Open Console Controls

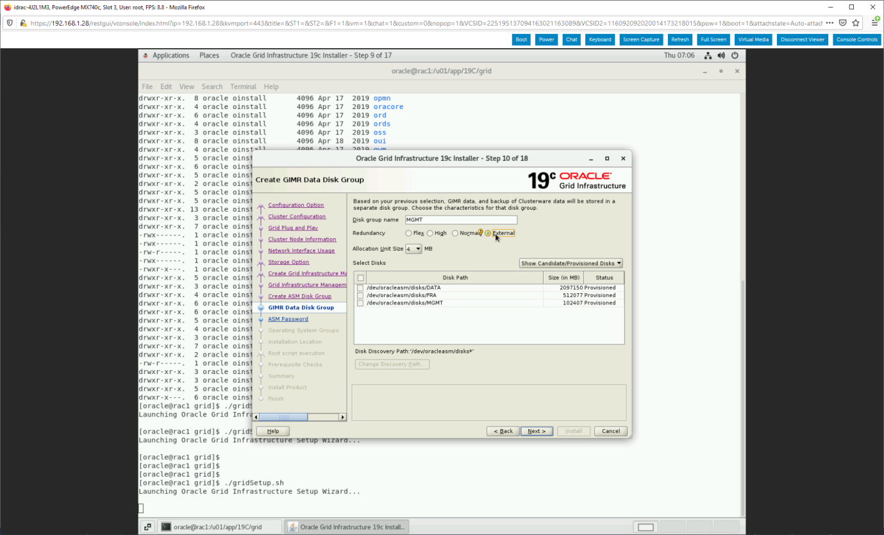point(857,40)
